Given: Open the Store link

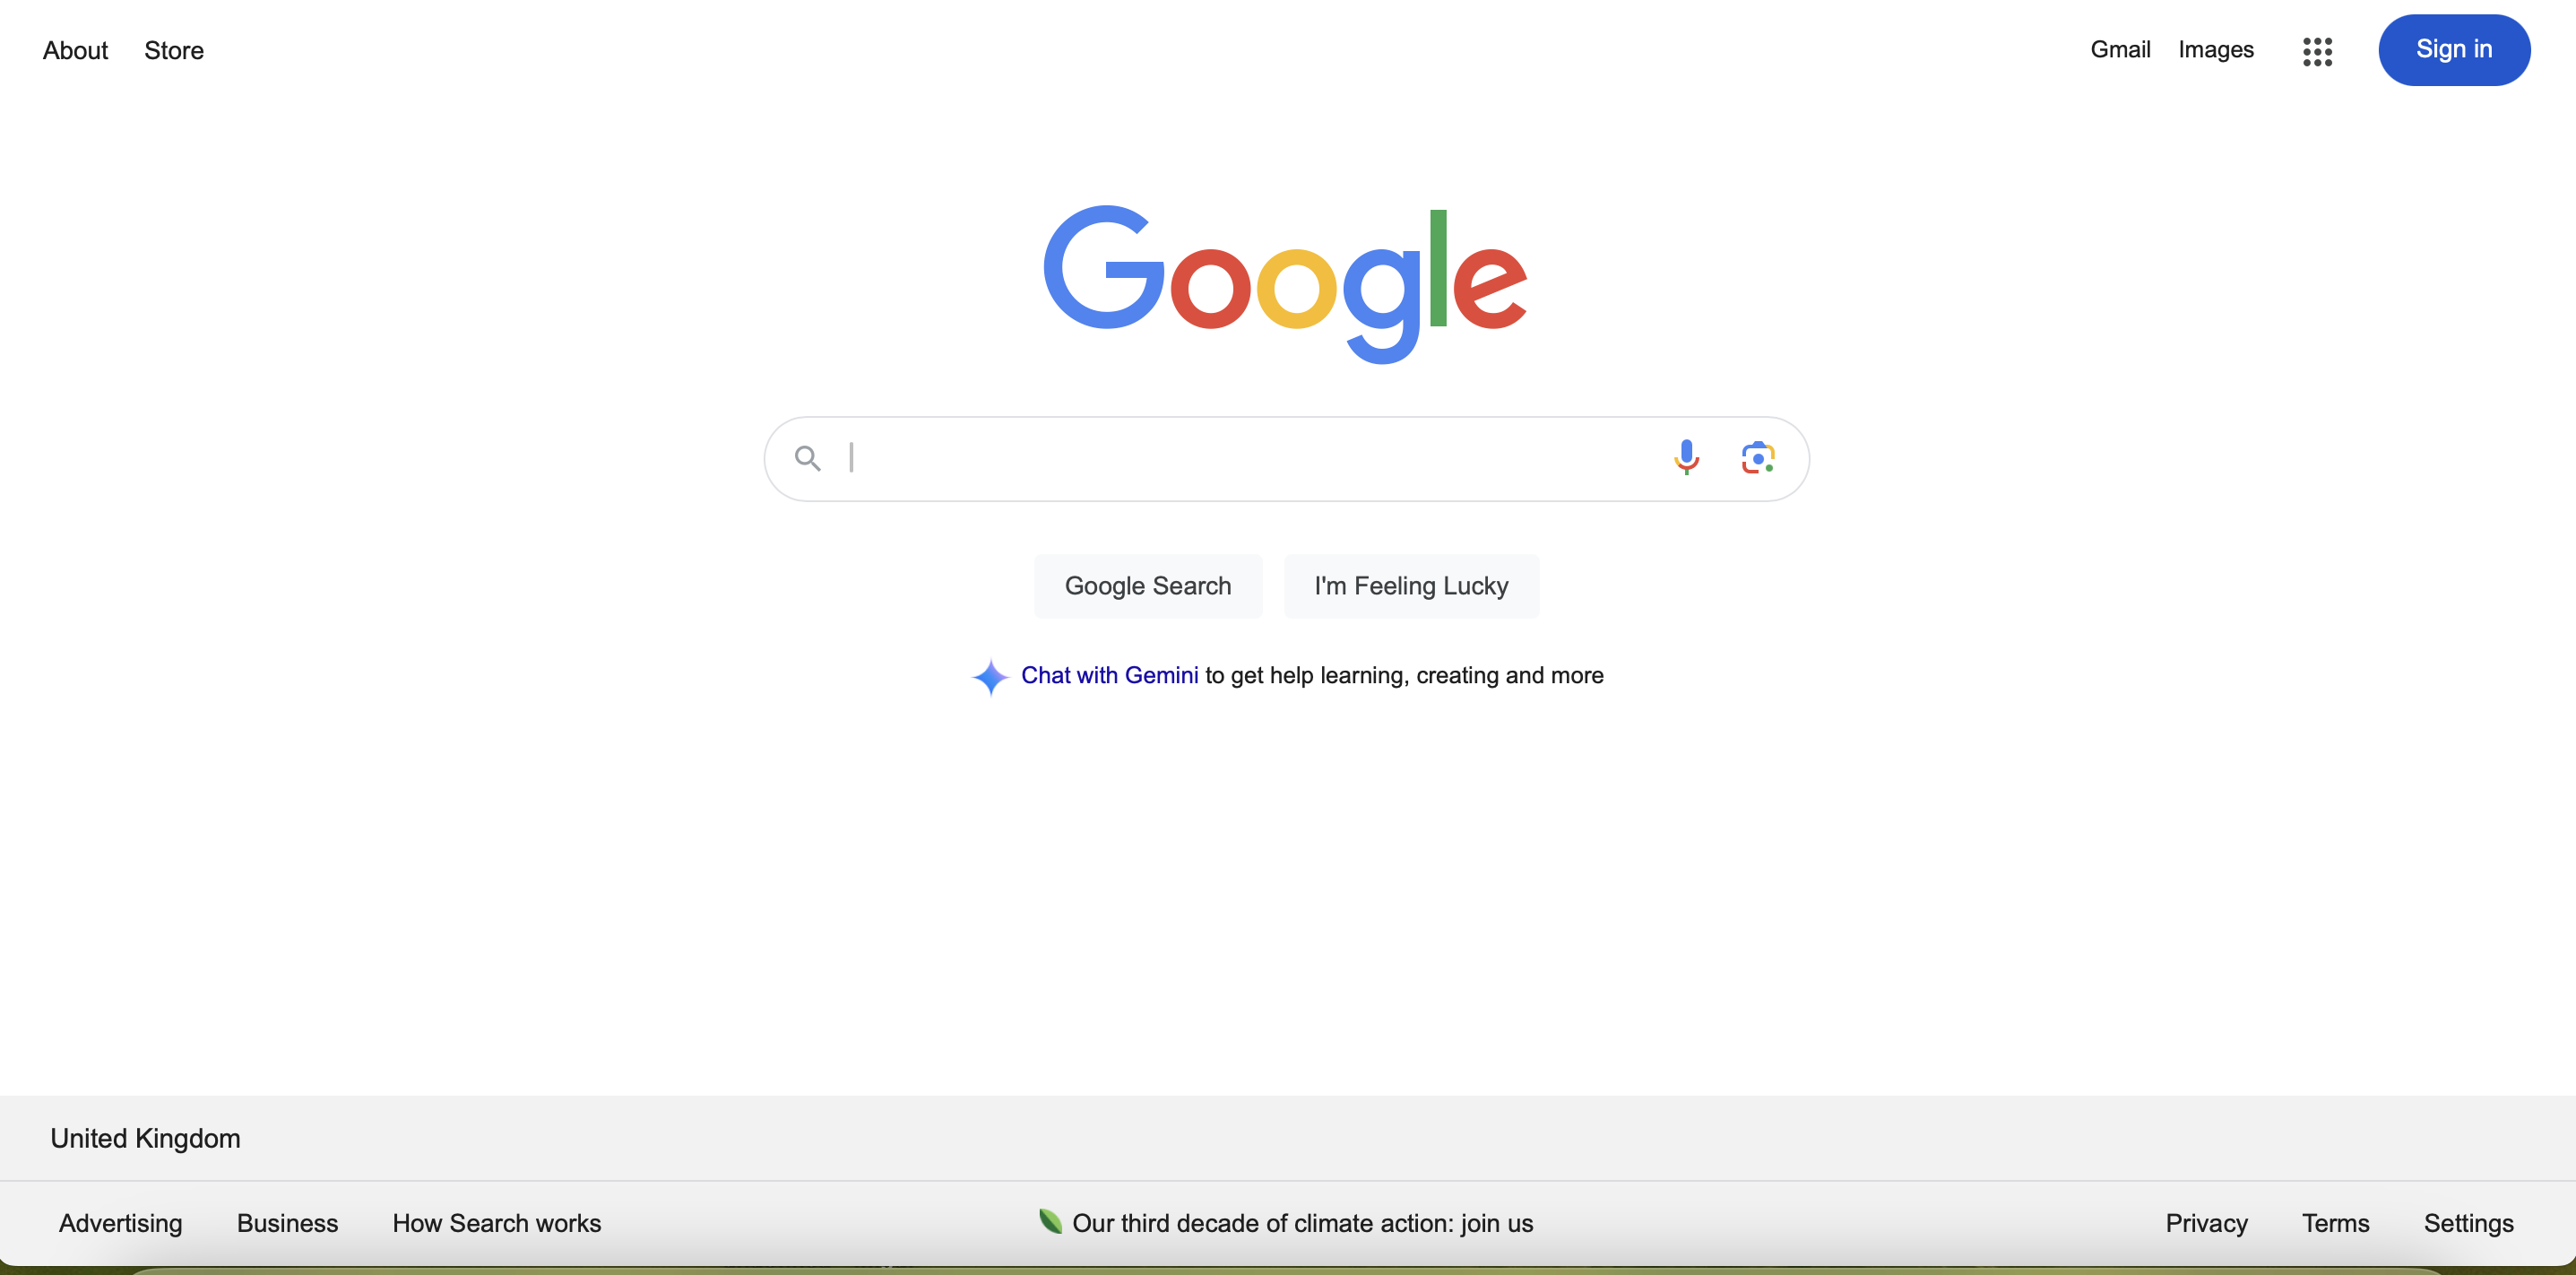Looking at the screenshot, I should click(174, 50).
